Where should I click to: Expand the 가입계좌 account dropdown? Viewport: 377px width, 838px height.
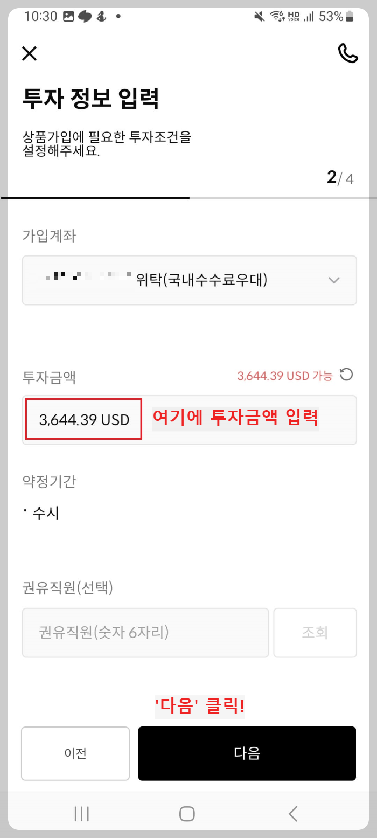click(x=334, y=280)
